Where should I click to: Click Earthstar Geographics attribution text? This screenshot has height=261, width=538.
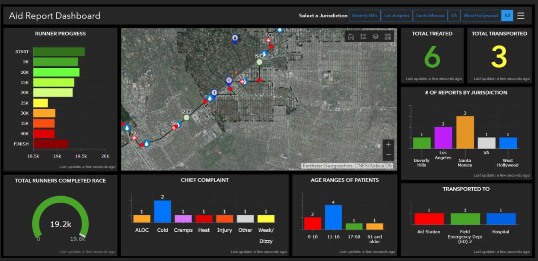[x=347, y=166]
